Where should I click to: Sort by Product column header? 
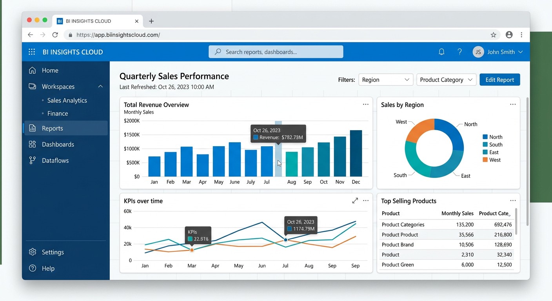click(390, 213)
